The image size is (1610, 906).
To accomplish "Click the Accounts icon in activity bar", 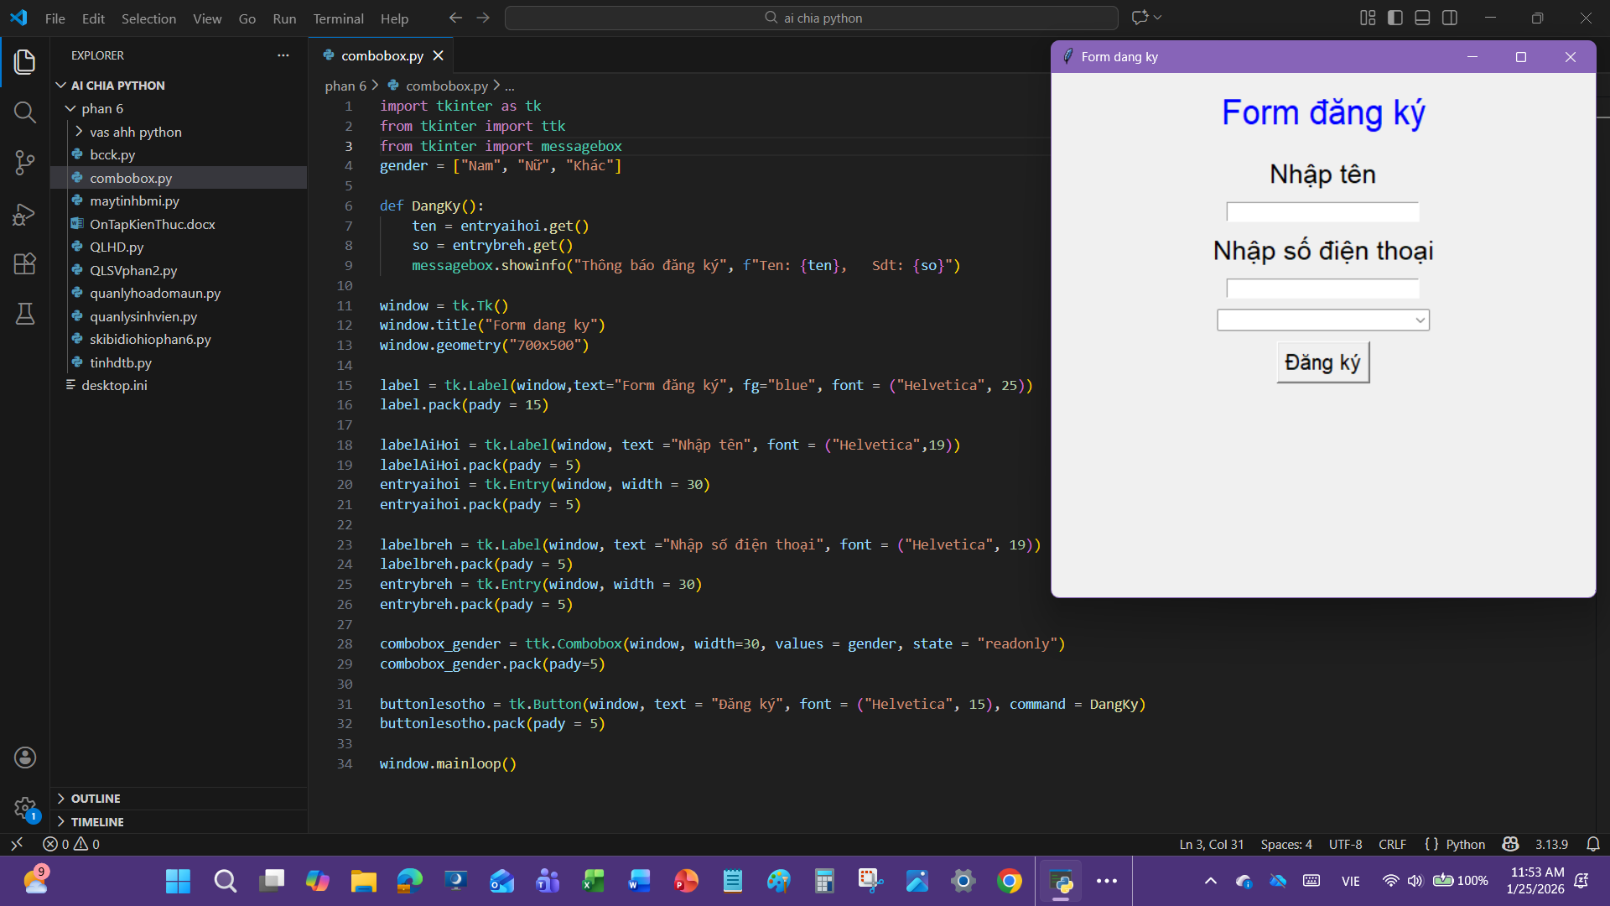I will tap(25, 758).
